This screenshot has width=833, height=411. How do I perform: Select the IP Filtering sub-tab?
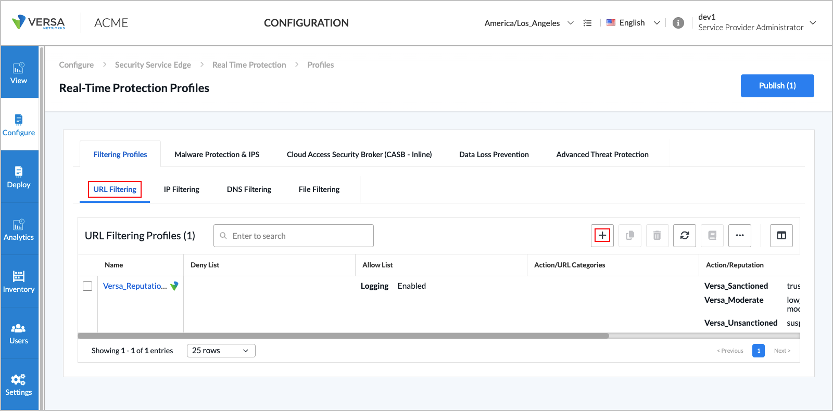[x=182, y=189]
